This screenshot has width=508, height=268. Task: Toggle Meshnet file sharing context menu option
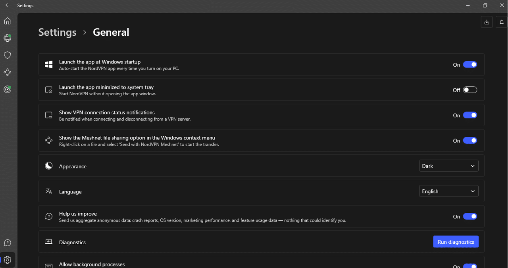coord(470,140)
